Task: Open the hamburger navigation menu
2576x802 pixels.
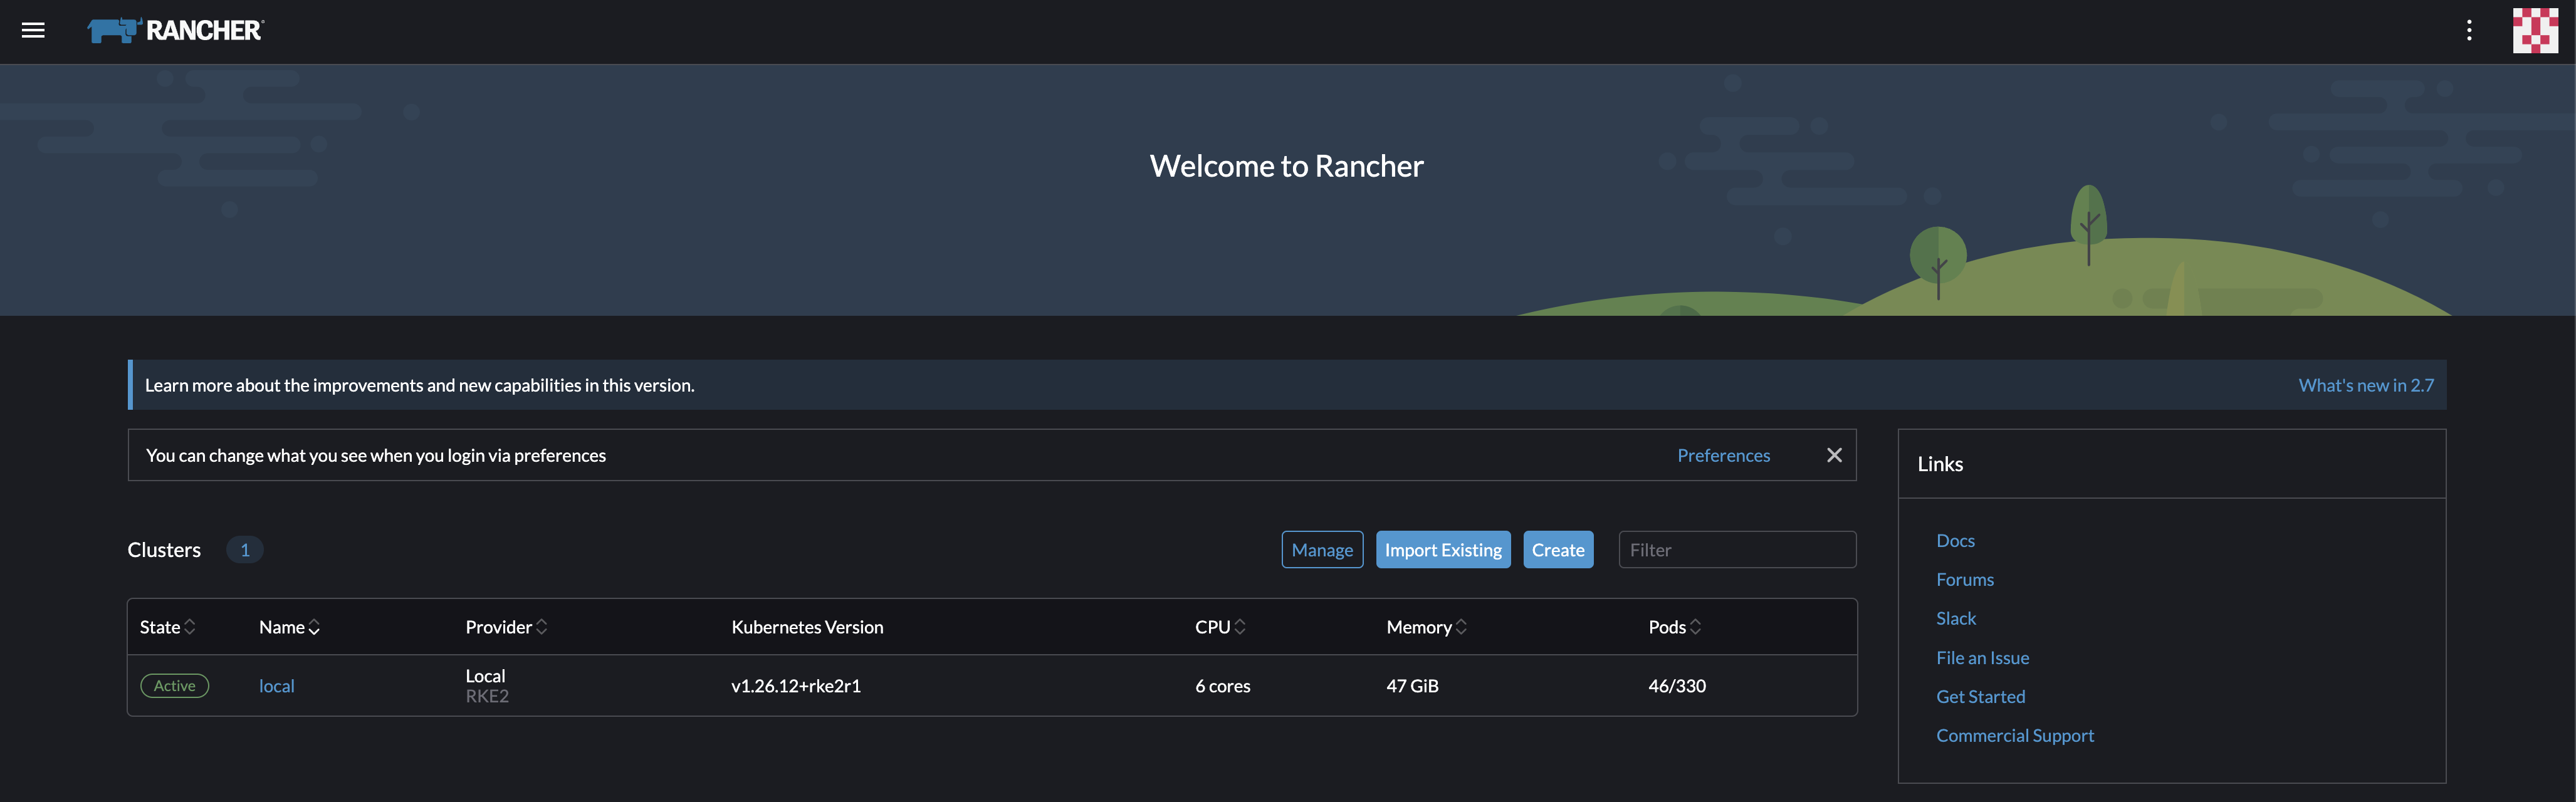Action: pos(33,30)
